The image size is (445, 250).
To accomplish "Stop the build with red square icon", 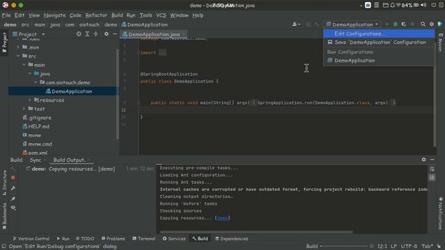I will coord(13,178).
